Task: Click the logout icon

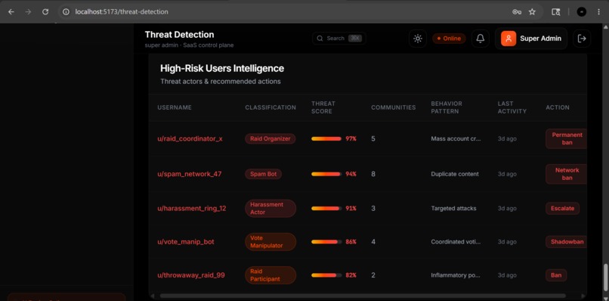Action: pyautogui.click(x=582, y=39)
